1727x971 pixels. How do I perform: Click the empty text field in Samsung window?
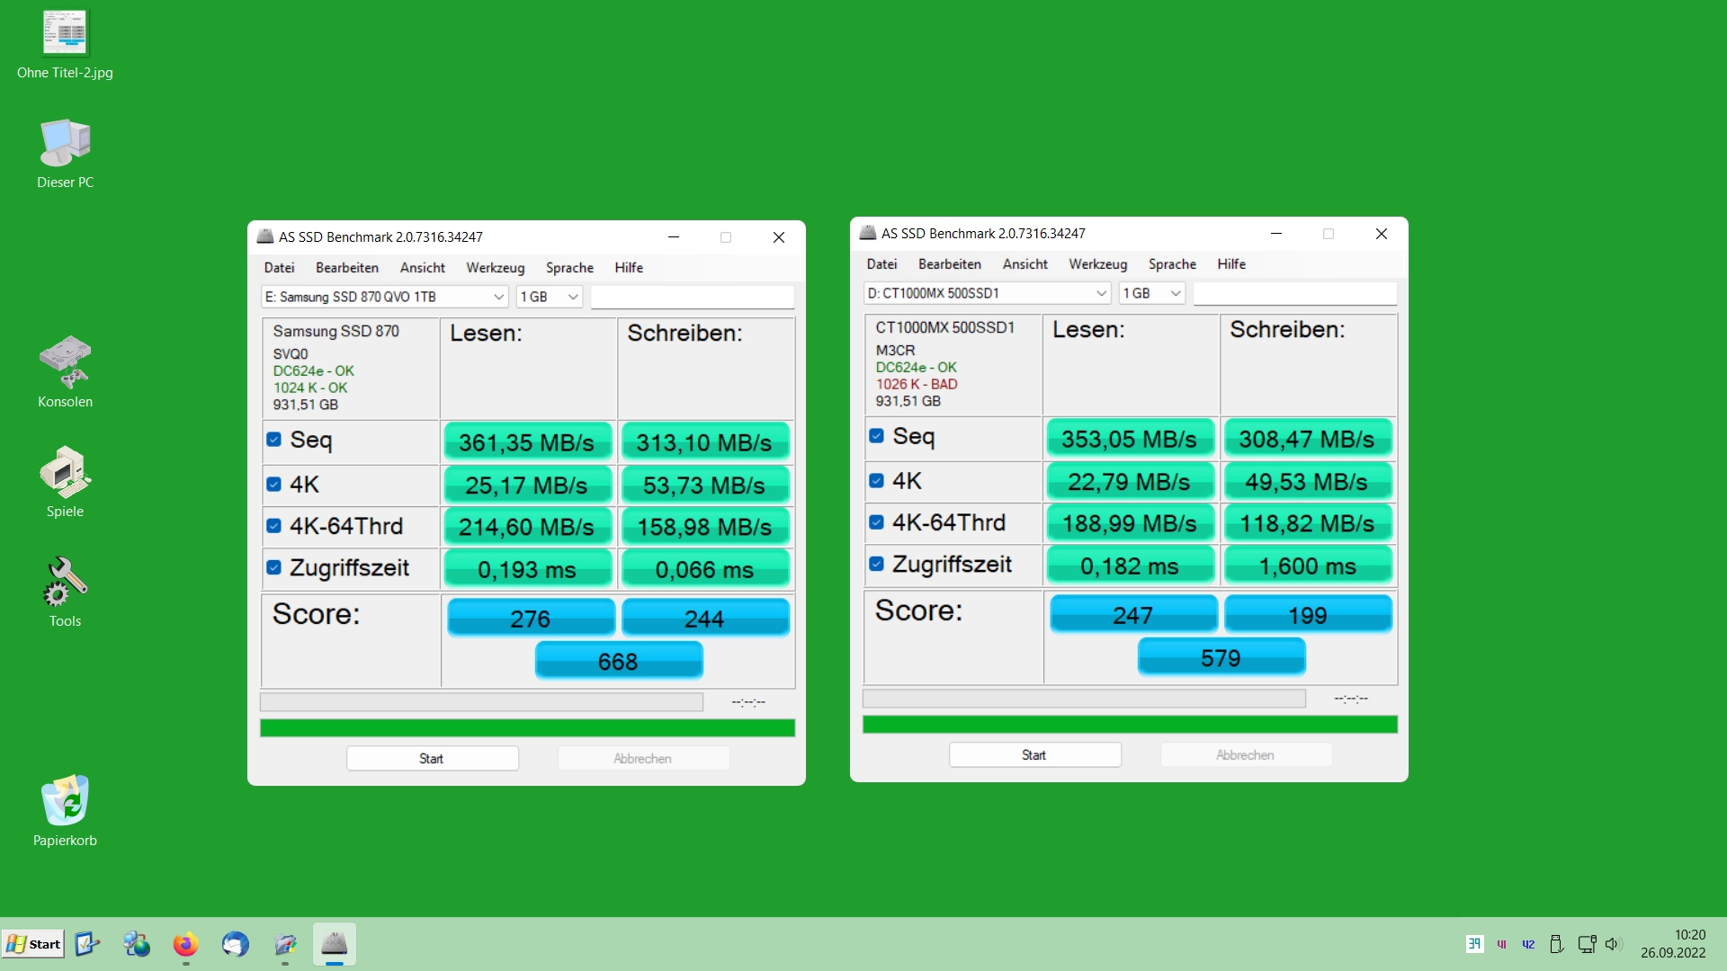692,297
